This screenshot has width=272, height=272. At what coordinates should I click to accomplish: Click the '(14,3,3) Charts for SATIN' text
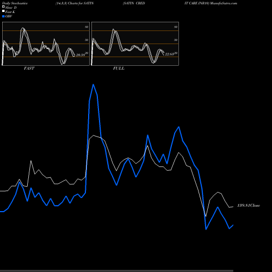point(75,3)
